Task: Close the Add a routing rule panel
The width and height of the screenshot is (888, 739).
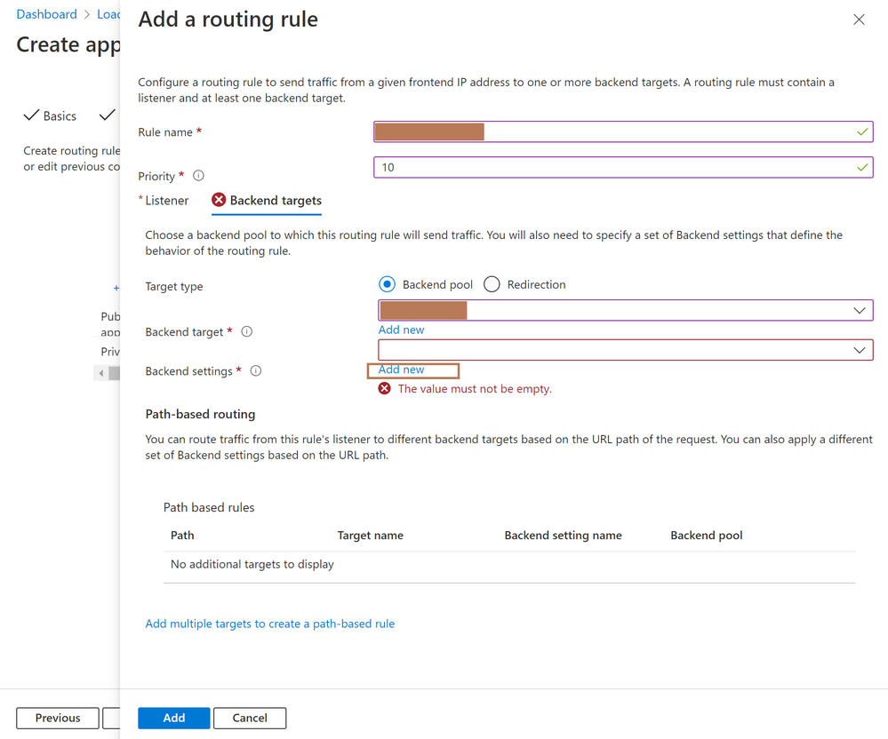Action: click(x=859, y=20)
